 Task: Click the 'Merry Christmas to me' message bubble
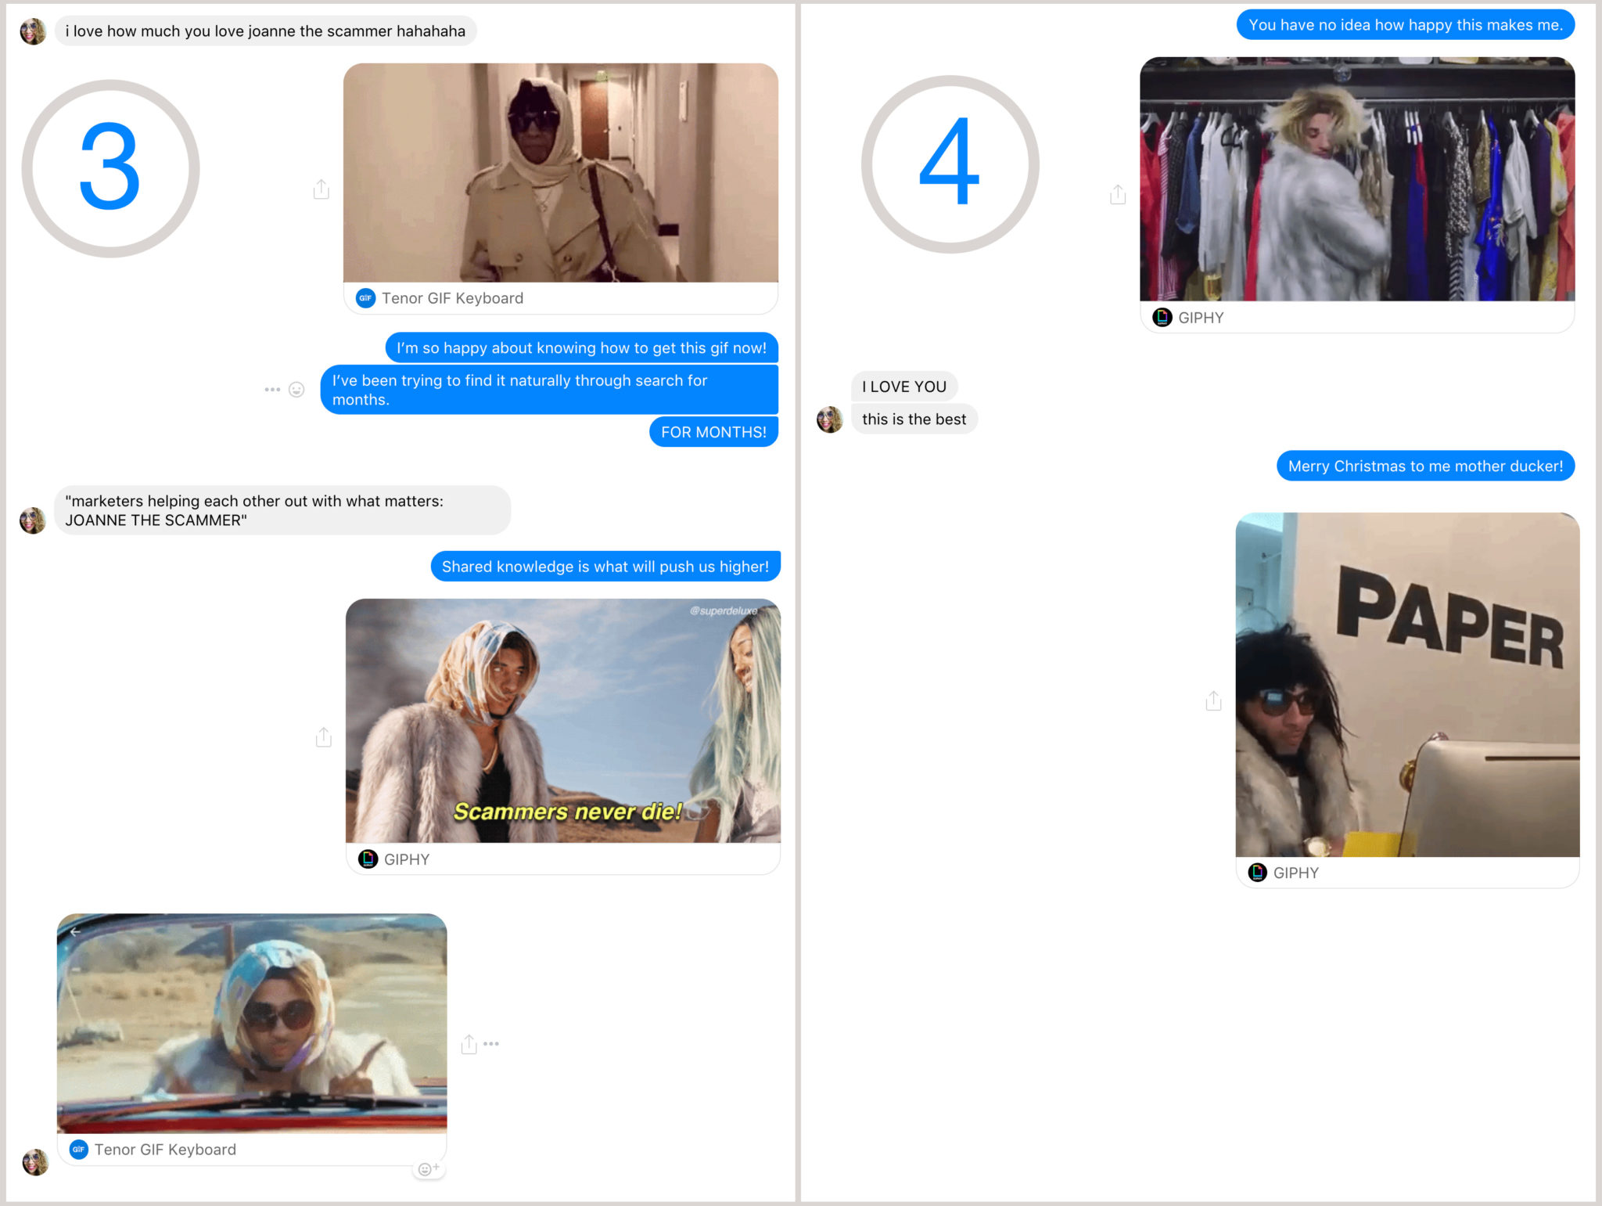[x=1424, y=466]
